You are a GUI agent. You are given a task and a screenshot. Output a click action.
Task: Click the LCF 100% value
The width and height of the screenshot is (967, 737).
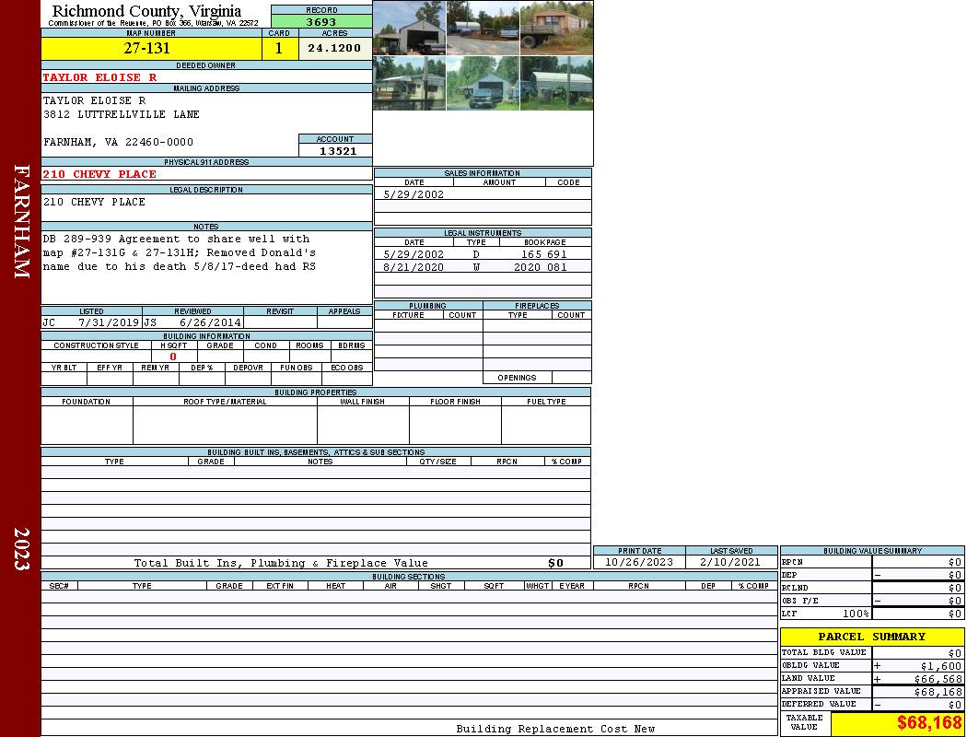pyautogui.click(x=856, y=614)
